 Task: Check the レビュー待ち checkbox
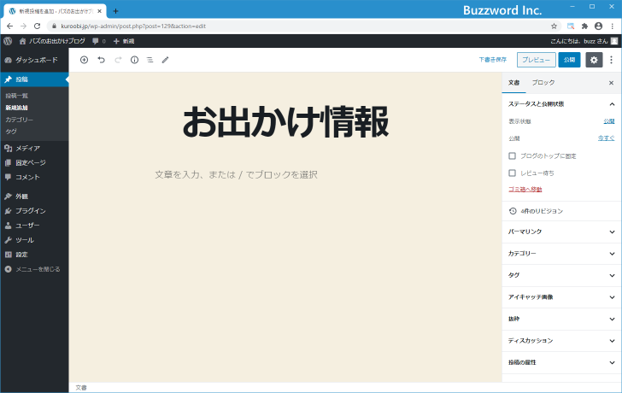pos(512,173)
